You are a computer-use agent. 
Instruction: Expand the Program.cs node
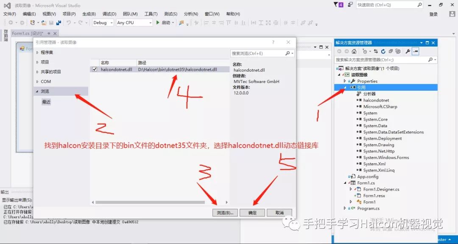coord(345,208)
